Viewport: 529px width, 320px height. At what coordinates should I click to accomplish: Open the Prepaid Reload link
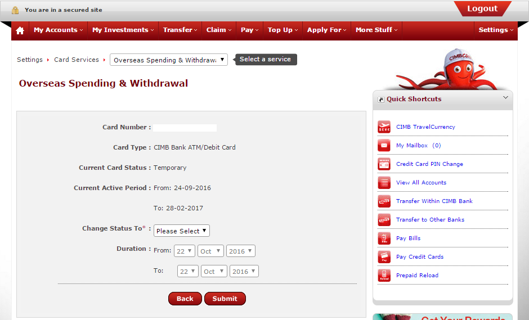point(418,275)
